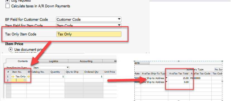Click the Ordered Qty cell in row 1
This screenshot has height=101, width=231.
coord(93,77)
